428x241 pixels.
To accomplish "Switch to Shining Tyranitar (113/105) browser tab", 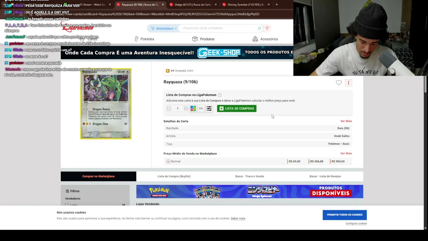I will click(x=245, y=5).
